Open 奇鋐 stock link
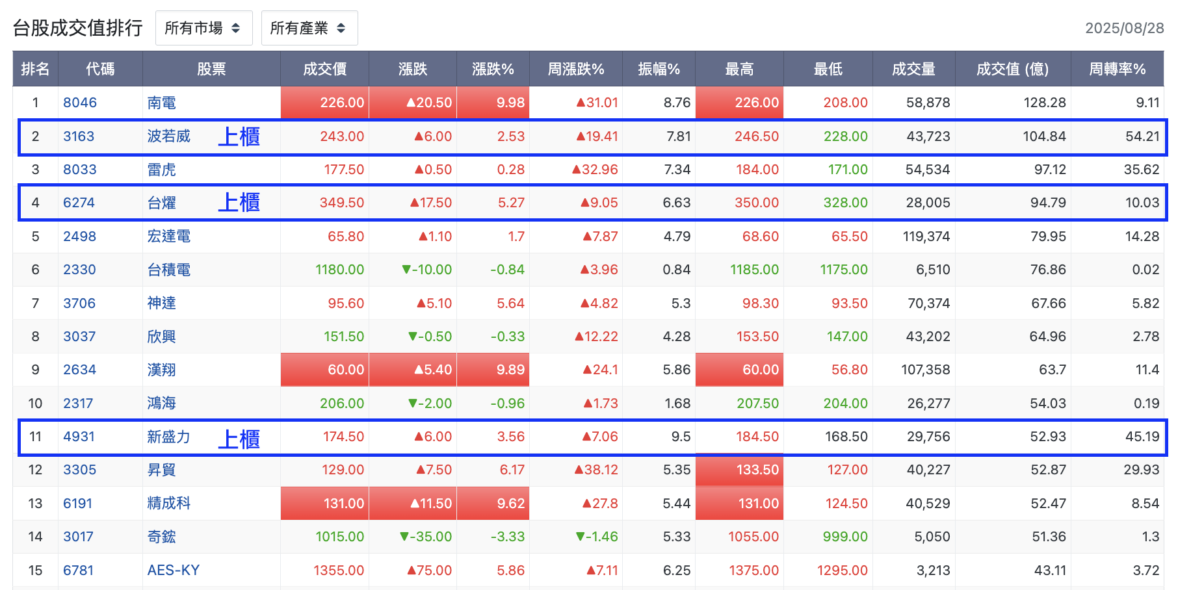Image resolution: width=1178 pixels, height=590 pixels. point(162,537)
